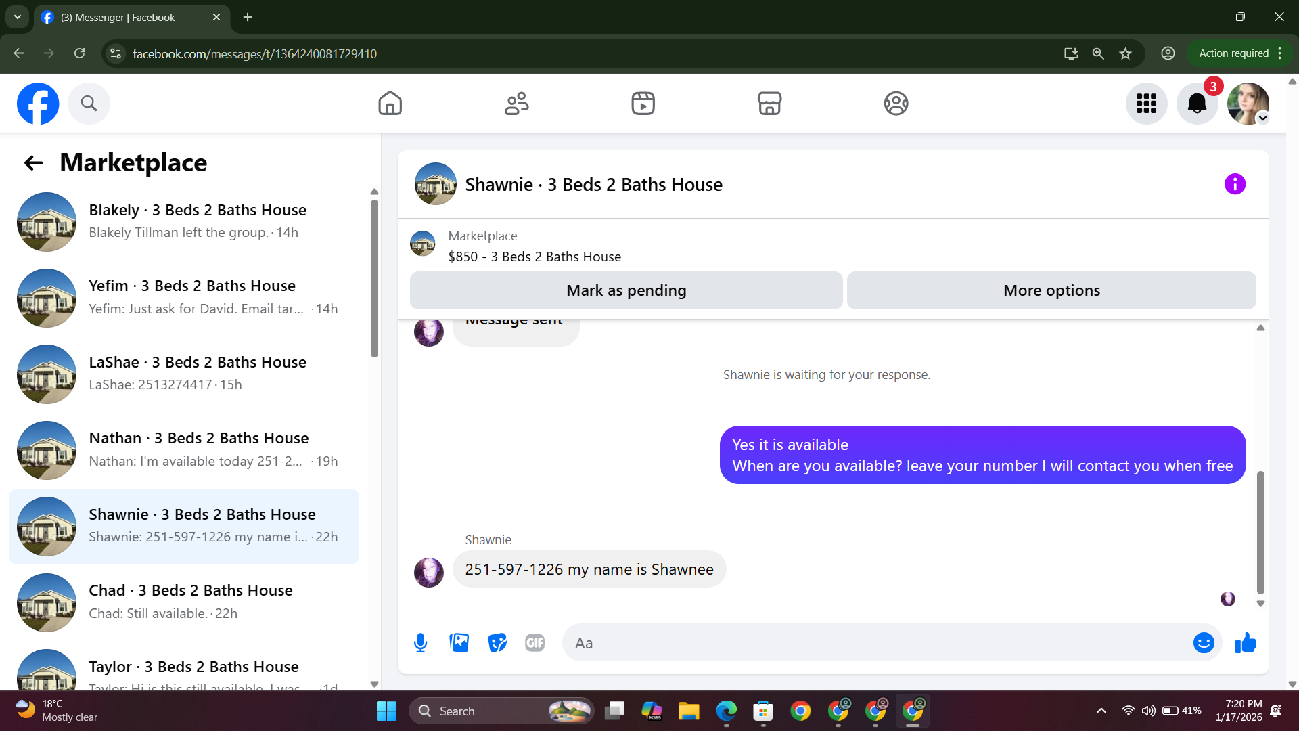Go to the Friends nav tab
This screenshot has height=731, width=1299.
pyautogui.click(x=517, y=104)
